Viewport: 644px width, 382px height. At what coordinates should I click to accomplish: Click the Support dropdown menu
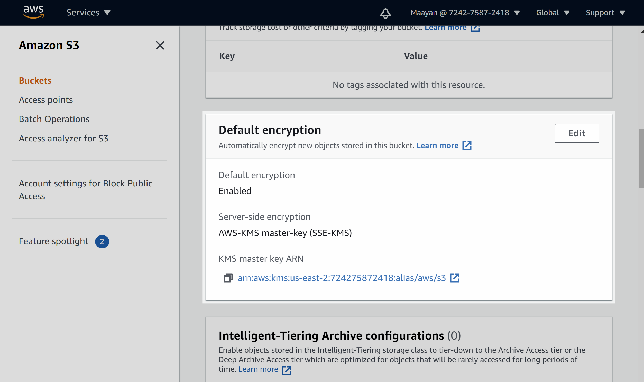pos(606,13)
